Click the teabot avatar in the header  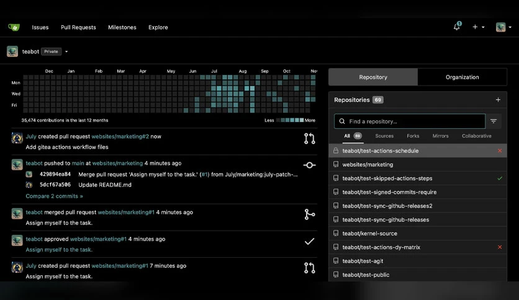pos(12,51)
